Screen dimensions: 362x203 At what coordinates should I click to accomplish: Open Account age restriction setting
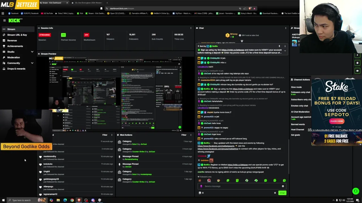pos(301,117)
